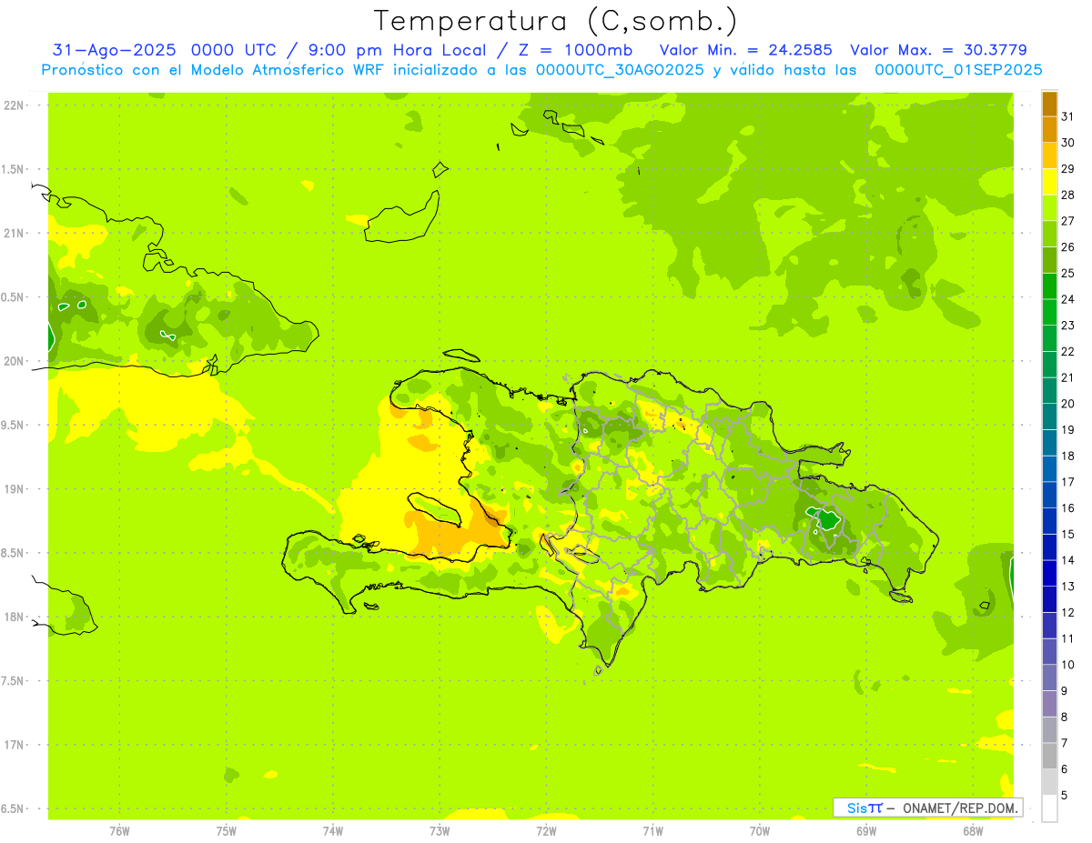Viewport: 1092px width, 843px height.
Task: Click the "71W" longitude label
Action: click(652, 831)
